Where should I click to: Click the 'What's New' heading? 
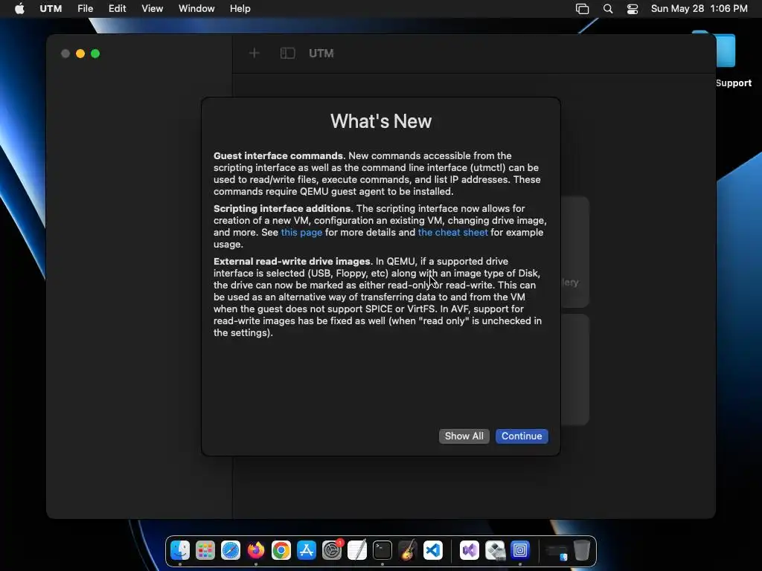[x=381, y=121]
